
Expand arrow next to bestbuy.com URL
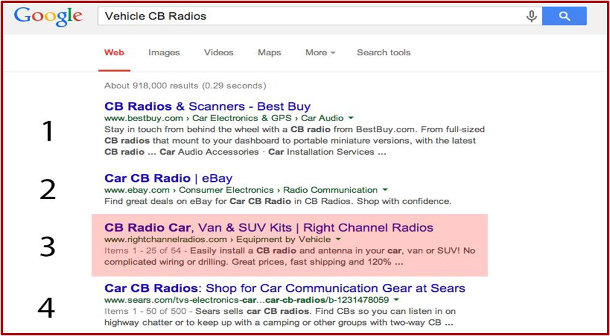point(351,118)
